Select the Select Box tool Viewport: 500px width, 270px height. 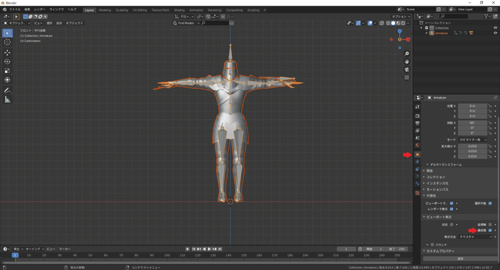click(7, 33)
